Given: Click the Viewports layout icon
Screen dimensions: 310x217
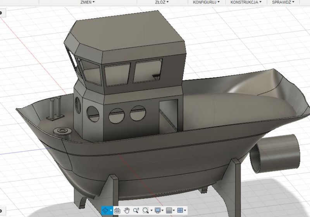Looking at the screenshot, I should [180, 210].
